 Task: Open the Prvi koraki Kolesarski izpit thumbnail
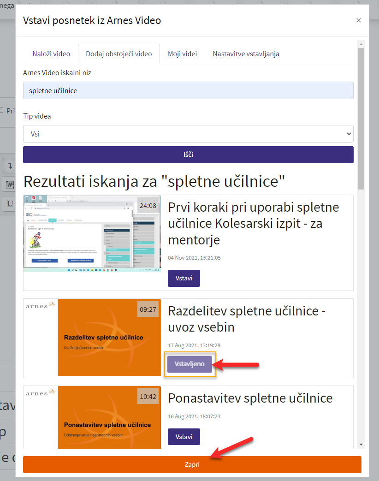pyautogui.click(x=92, y=233)
